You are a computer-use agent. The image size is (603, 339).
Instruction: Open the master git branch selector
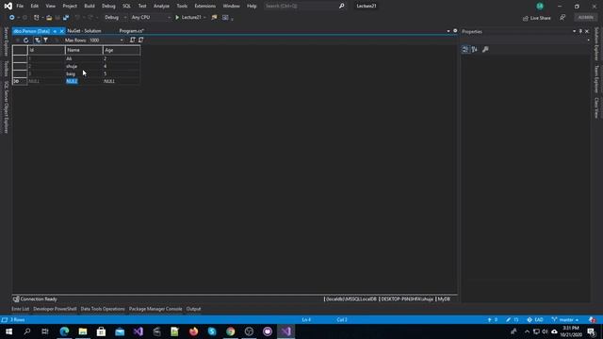coord(565,320)
